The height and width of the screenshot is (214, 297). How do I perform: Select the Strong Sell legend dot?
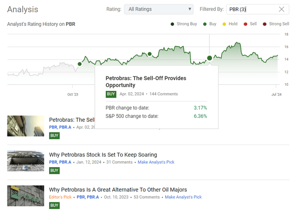click(x=265, y=24)
